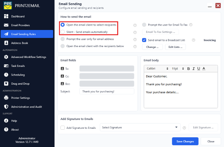The image size is (224, 147).
Task: Click the Email Sending Rules paper-plane icon
Action: tap(6, 34)
